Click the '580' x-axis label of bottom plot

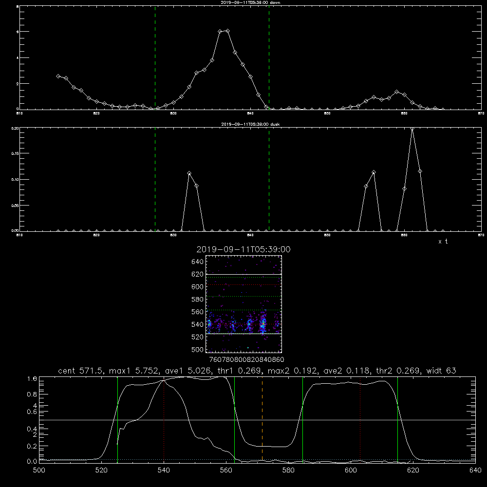click(288, 470)
